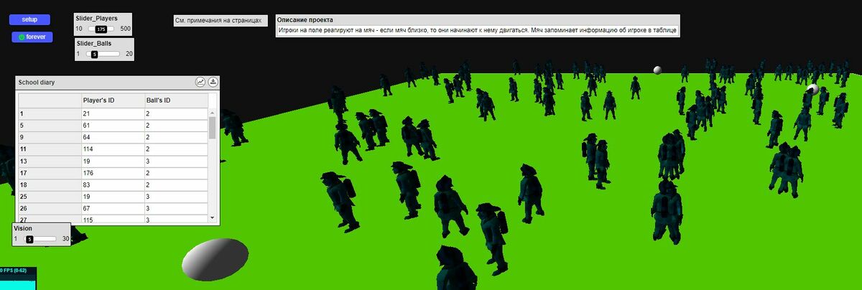The image size is (862, 290).
Task: Click the Player's ID cell with value 176
Action: [x=111, y=172]
